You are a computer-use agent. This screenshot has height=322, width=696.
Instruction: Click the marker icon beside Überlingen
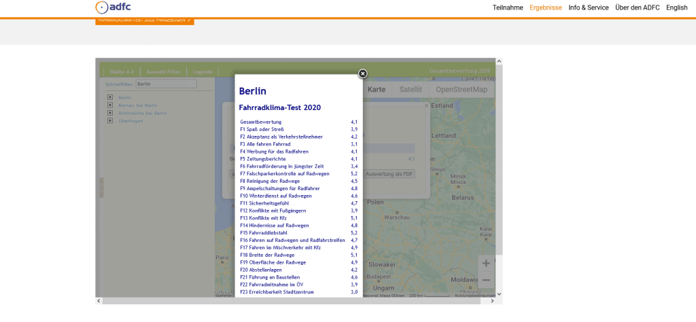pyautogui.click(x=109, y=121)
